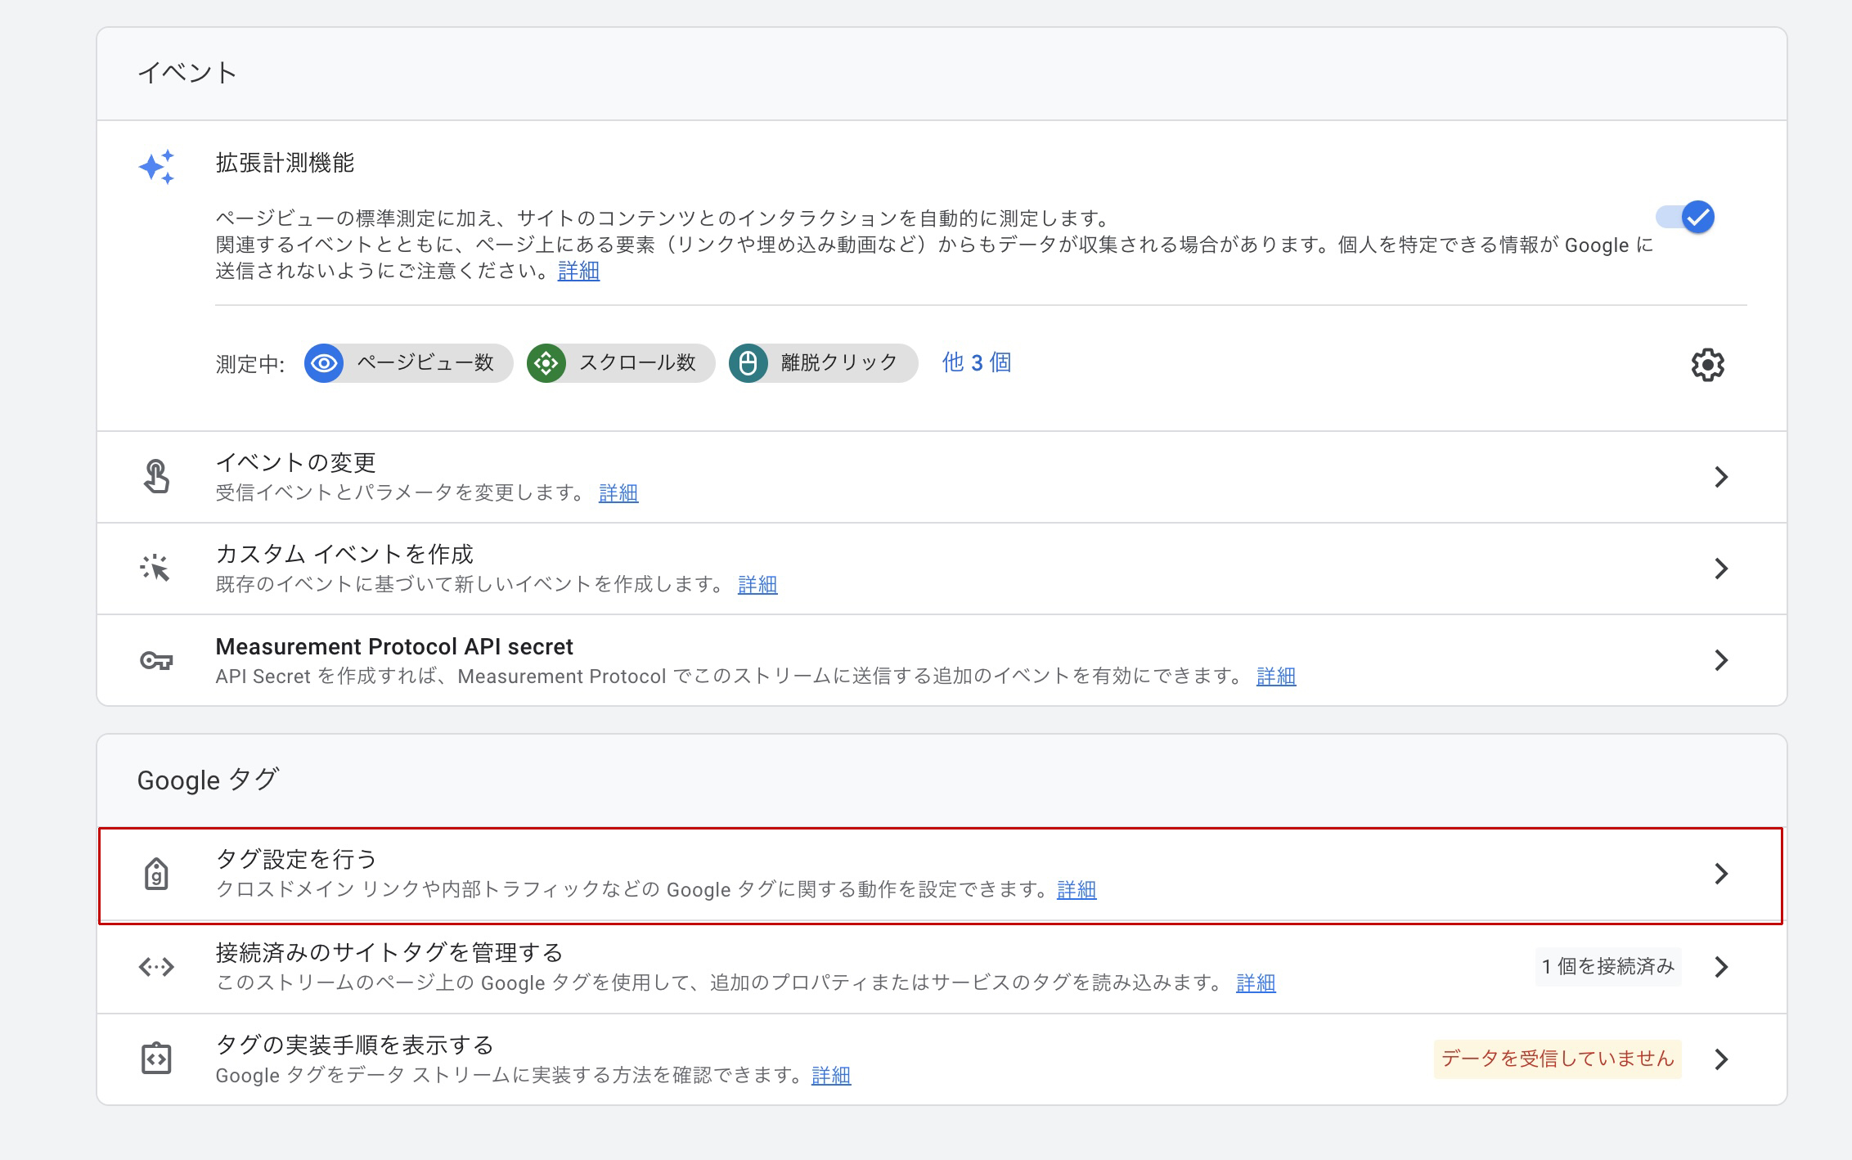Open the イベントの変更 row title
This screenshot has height=1160, width=1852.
point(296,462)
